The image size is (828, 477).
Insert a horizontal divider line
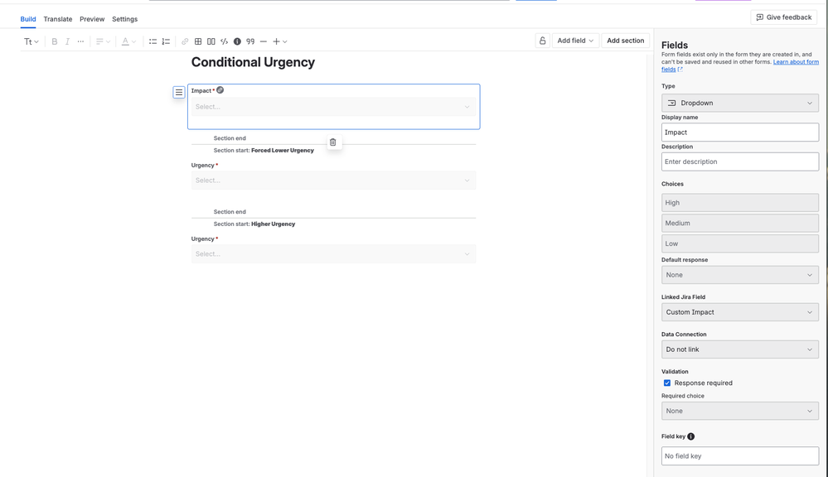[263, 41]
